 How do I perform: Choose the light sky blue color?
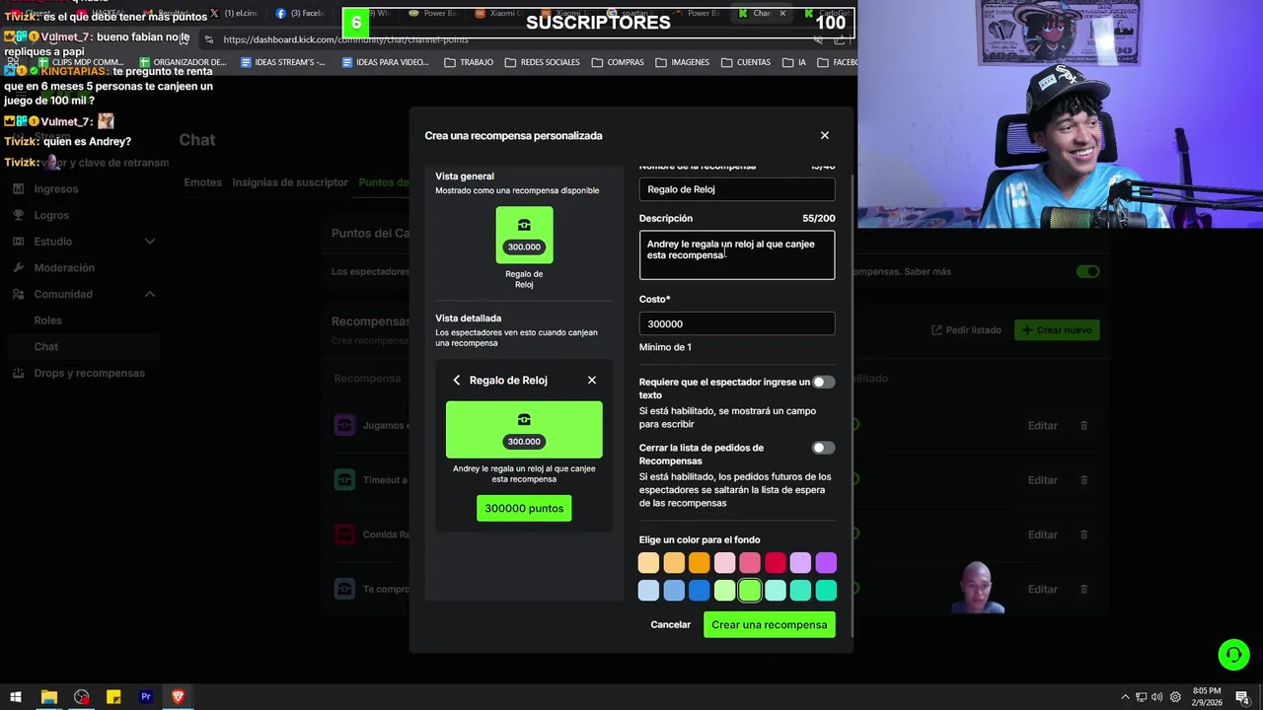648,591
